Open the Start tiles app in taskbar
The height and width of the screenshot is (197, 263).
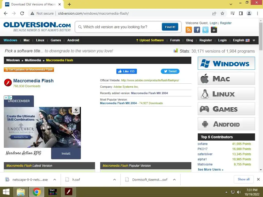53,192
